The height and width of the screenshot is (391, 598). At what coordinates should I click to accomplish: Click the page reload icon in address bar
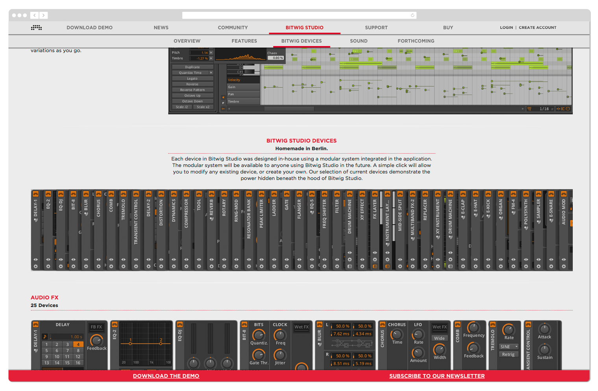tap(412, 15)
